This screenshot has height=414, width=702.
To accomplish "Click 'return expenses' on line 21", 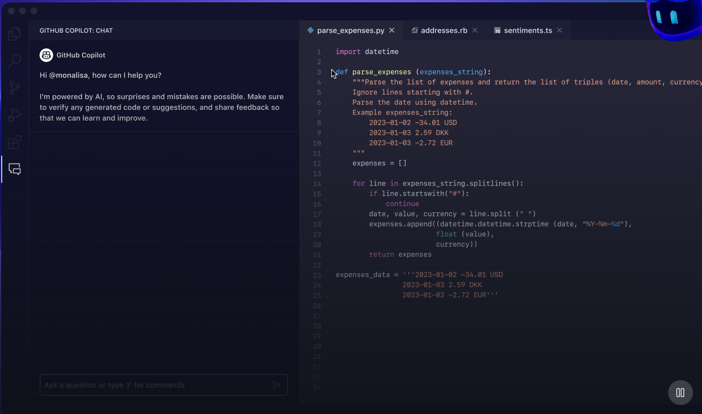I will [400, 255].
